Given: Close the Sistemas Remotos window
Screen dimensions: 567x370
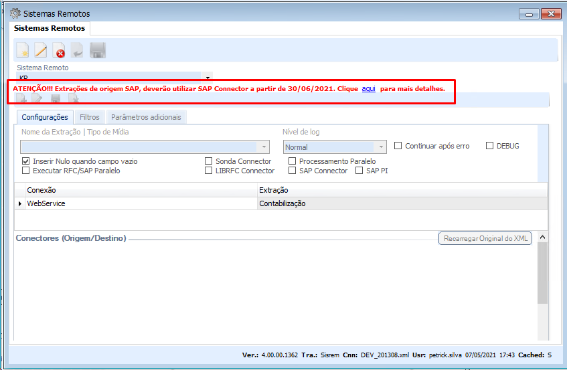Looking at the screenshot, I should (x=551, y=14).
